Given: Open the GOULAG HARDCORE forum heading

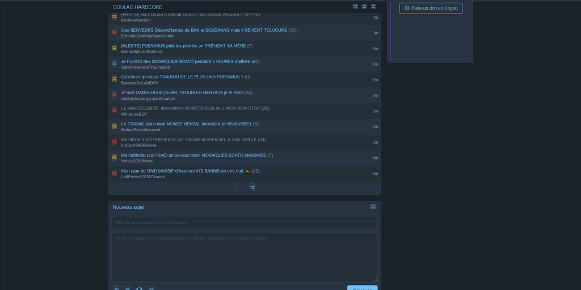Looking at the screenshot, I should coord(137,7).
